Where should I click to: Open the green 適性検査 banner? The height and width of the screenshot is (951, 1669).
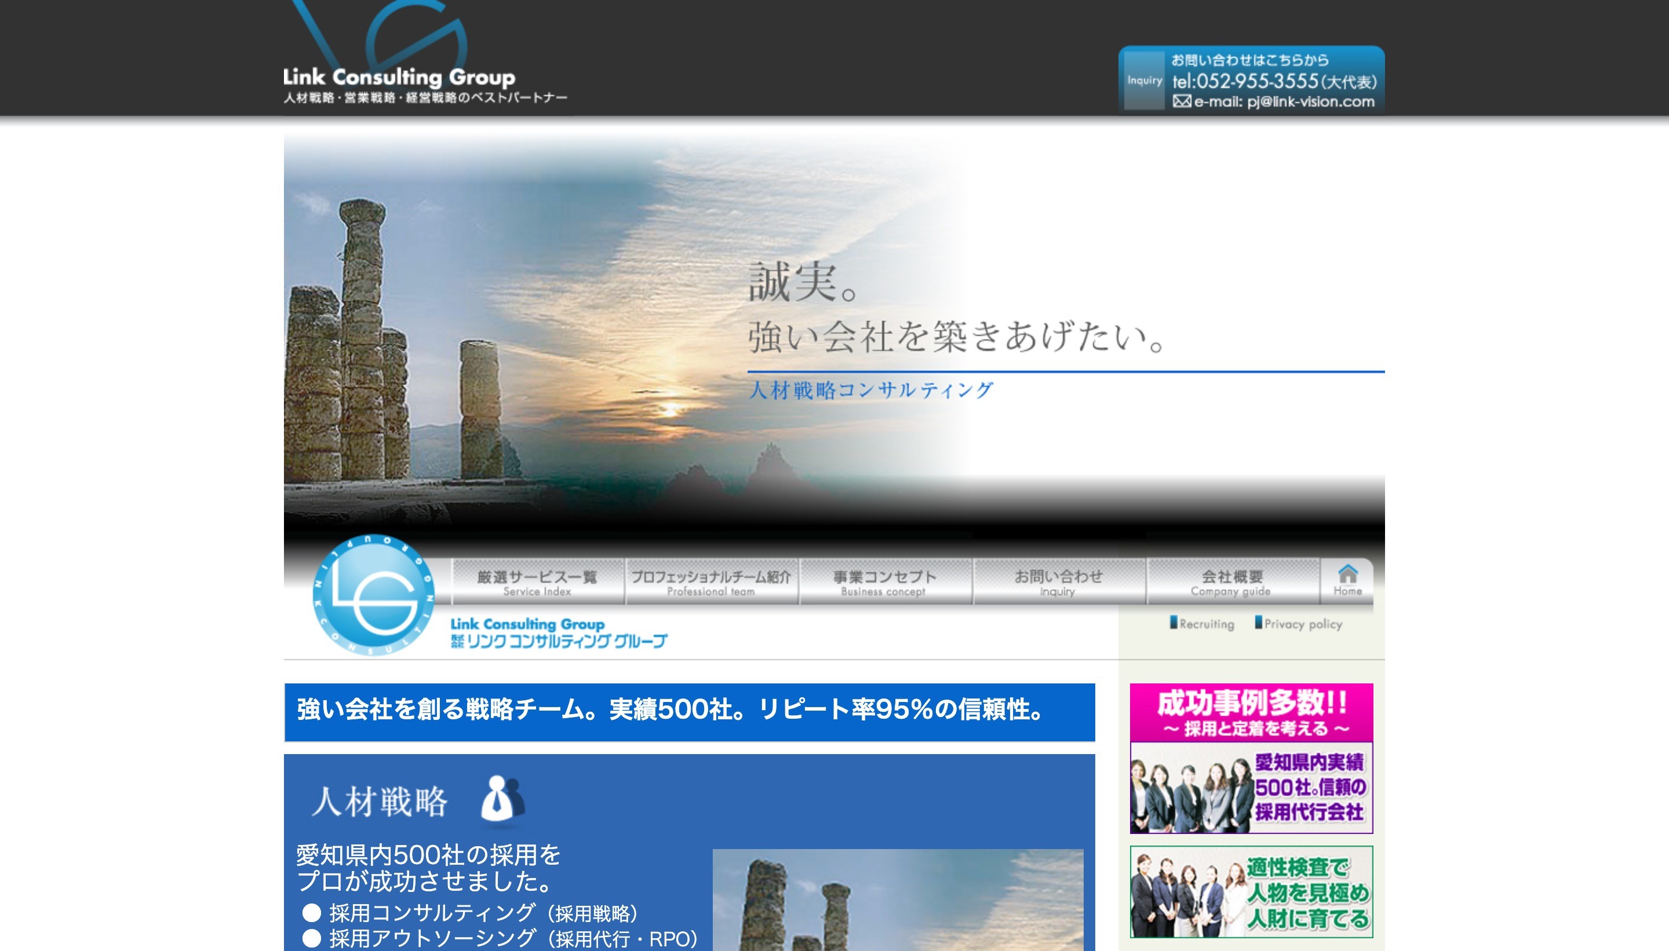tap(1251, 891)
